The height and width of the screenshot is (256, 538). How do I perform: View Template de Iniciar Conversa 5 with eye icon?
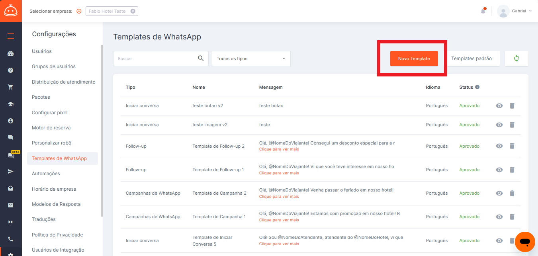pos(499,240)
